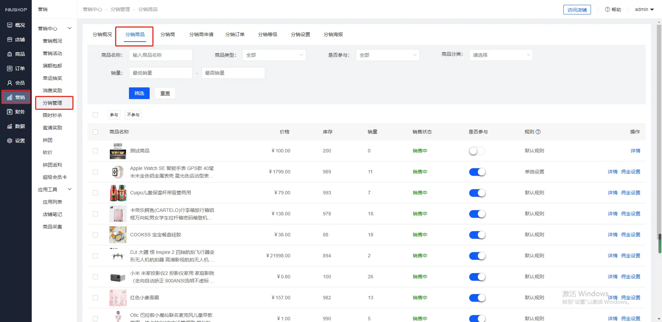This screenshot has width=662, height=322.
Task: Click the 财务 finance icon in sidebar
Action: [x=10, y=112]
